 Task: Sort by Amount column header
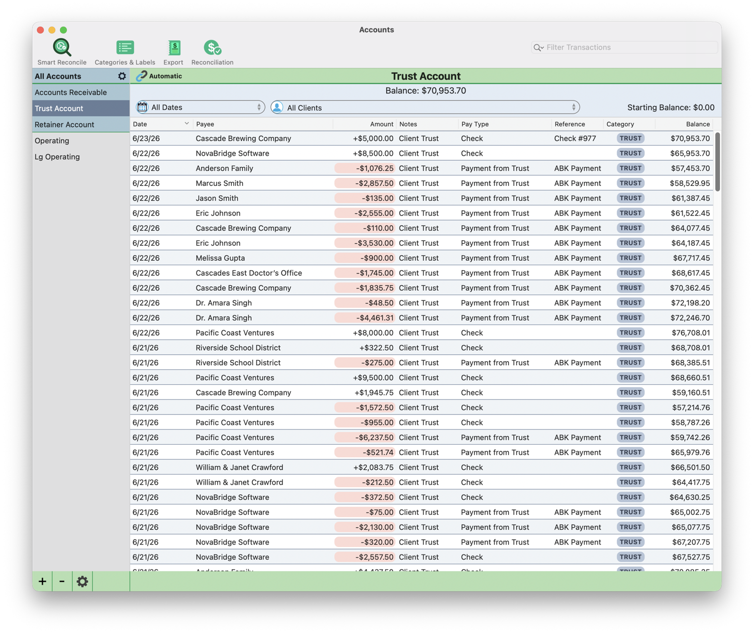pyautogui.click(x=365, y=124)
